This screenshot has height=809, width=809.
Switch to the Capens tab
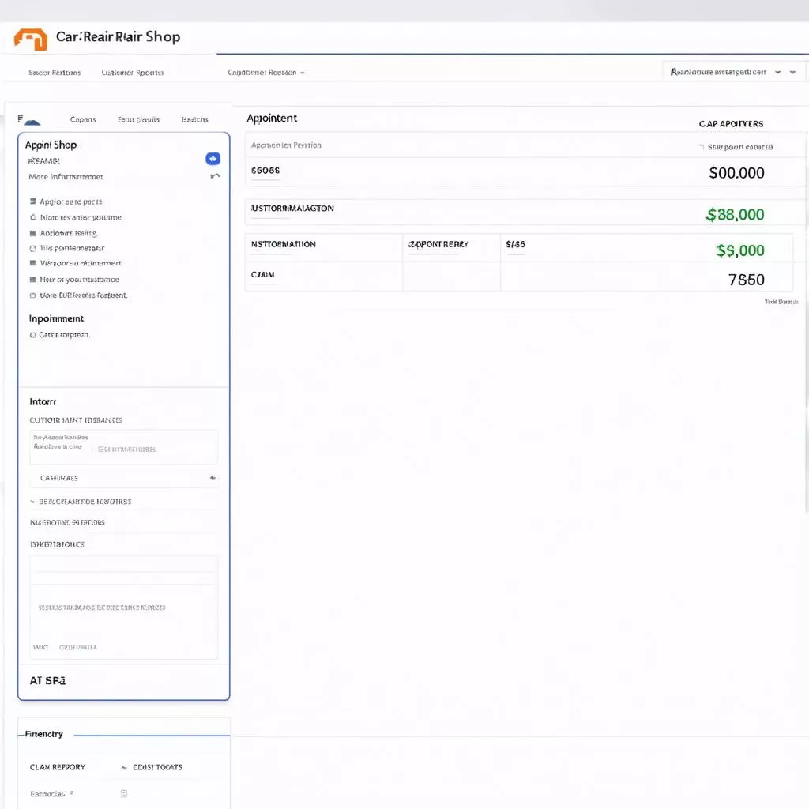point(83,119)
